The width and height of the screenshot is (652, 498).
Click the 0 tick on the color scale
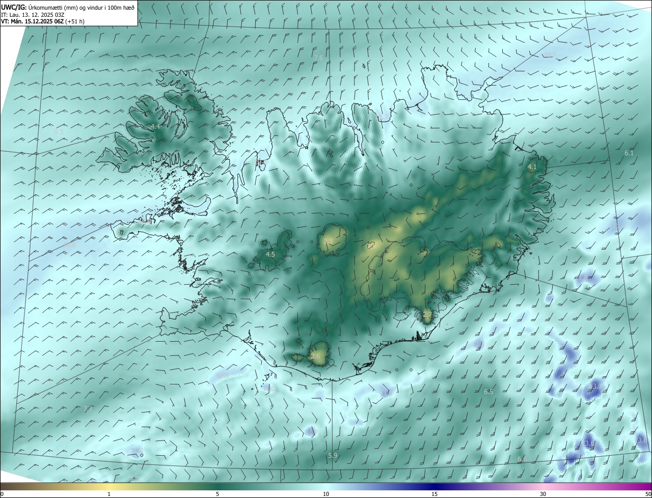point(2,494)
